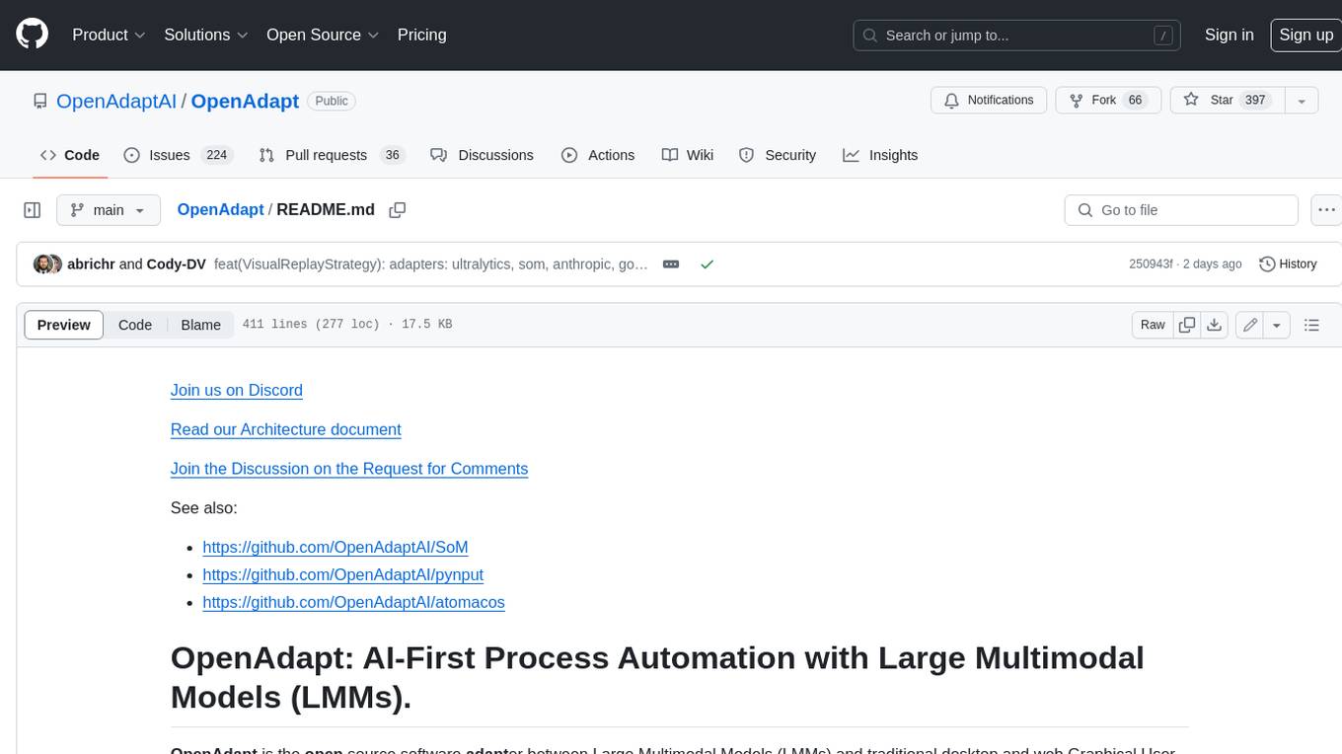
Task: Open the more file actions menu
Action: 1326,210
